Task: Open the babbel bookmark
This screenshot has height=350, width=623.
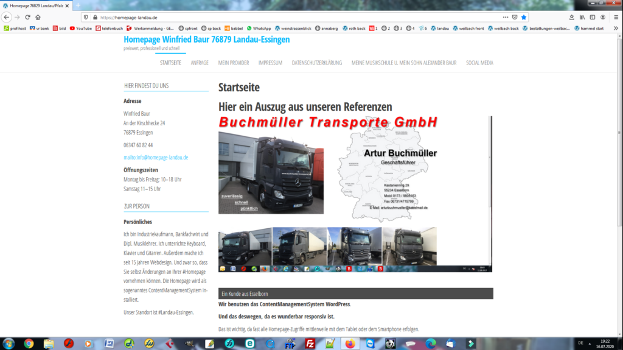Action: point(234,28)
